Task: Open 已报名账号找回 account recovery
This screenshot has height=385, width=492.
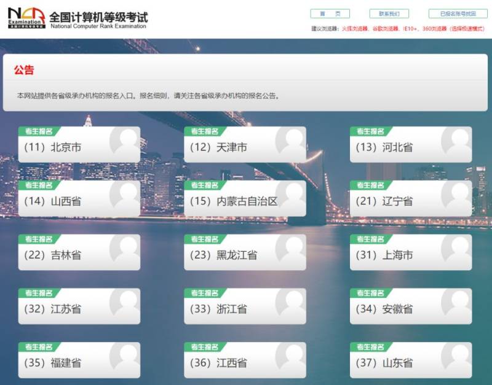Action: coord(458,14)
